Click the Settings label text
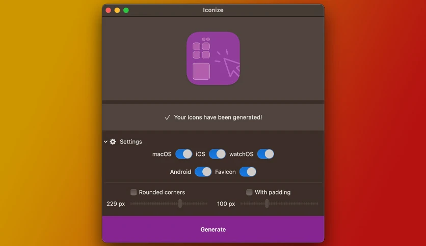 click(x=130, y=142)
